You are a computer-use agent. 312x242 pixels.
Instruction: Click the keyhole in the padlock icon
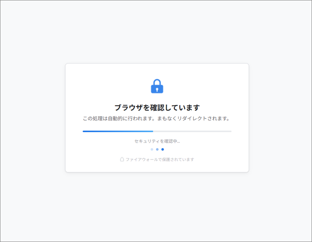(x=157, y=90)
